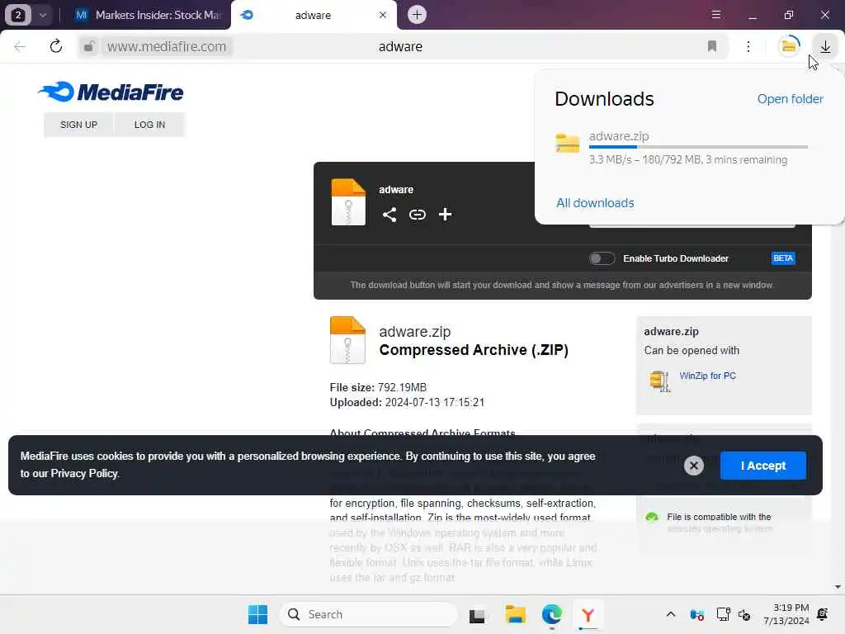The image size is (845, 634).
Task: Click the File size: 792.19MB text
Action: tap(378, 388)
